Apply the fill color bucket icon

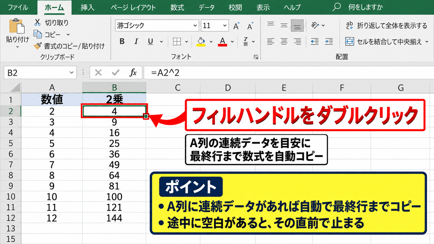click(201, 41)
